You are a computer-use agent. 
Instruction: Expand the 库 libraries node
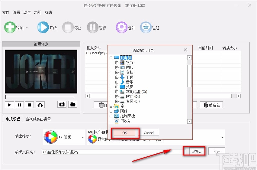click(111, 106)
